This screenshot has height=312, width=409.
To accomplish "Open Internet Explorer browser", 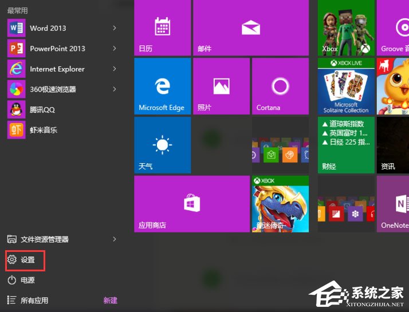I will coord(57,69).
